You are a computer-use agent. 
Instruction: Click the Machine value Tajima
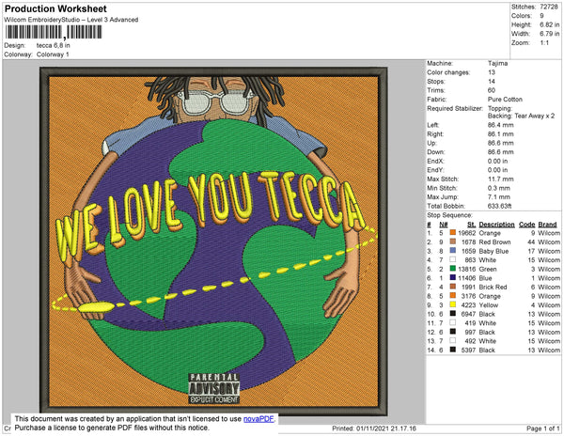[x=498, y=63]
